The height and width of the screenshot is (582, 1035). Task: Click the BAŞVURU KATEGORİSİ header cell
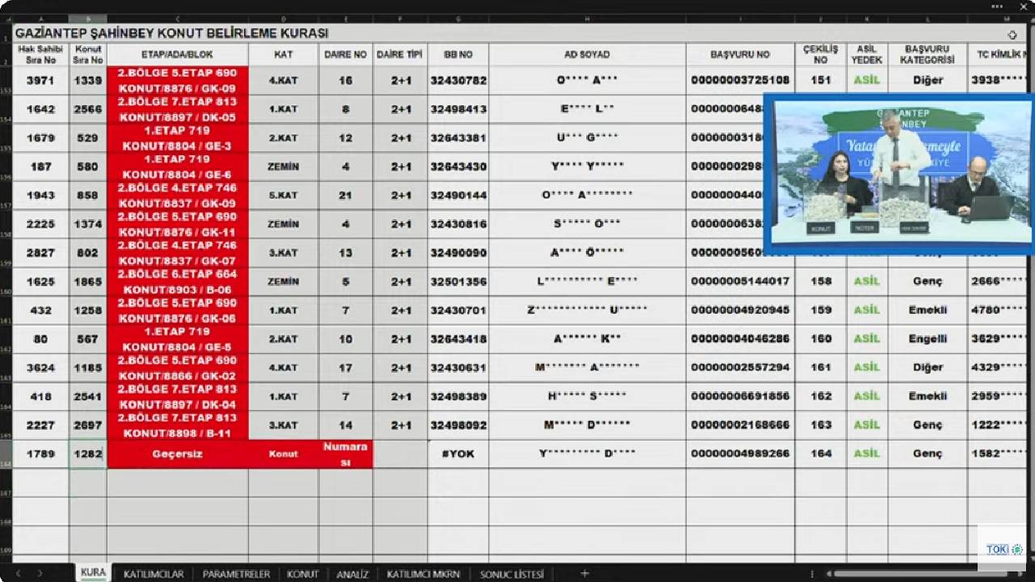(x=927, y=54)
